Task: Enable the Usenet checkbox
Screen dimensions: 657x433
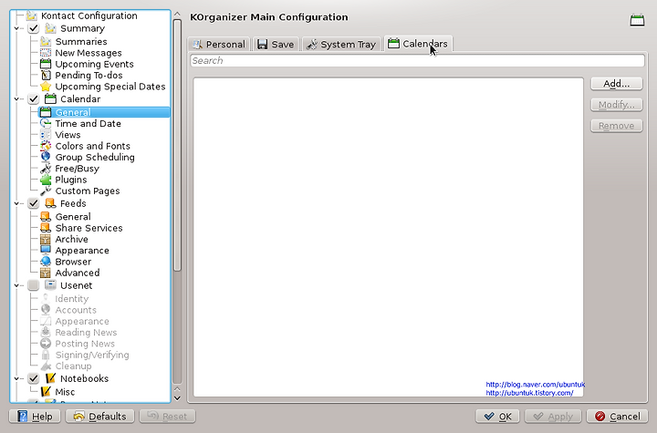Action: (x=34, y=285)
